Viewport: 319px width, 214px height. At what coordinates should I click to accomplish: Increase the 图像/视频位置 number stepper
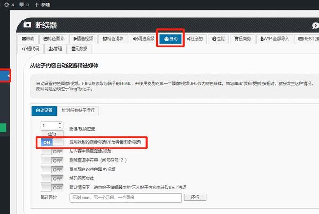tap(60, 123)
